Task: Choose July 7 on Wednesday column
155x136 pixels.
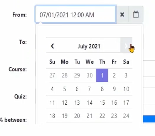Action: (90, 89)
